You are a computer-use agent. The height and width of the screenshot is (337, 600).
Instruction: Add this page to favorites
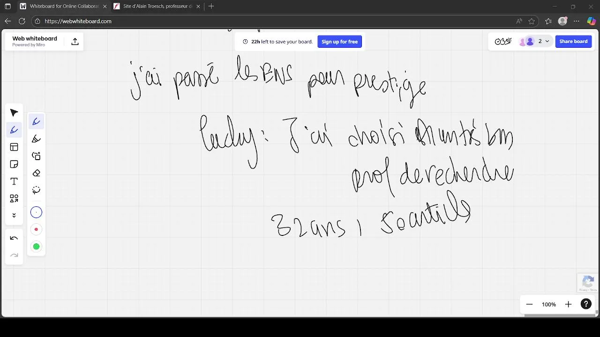pyautogui.click(x=532, y=21)
